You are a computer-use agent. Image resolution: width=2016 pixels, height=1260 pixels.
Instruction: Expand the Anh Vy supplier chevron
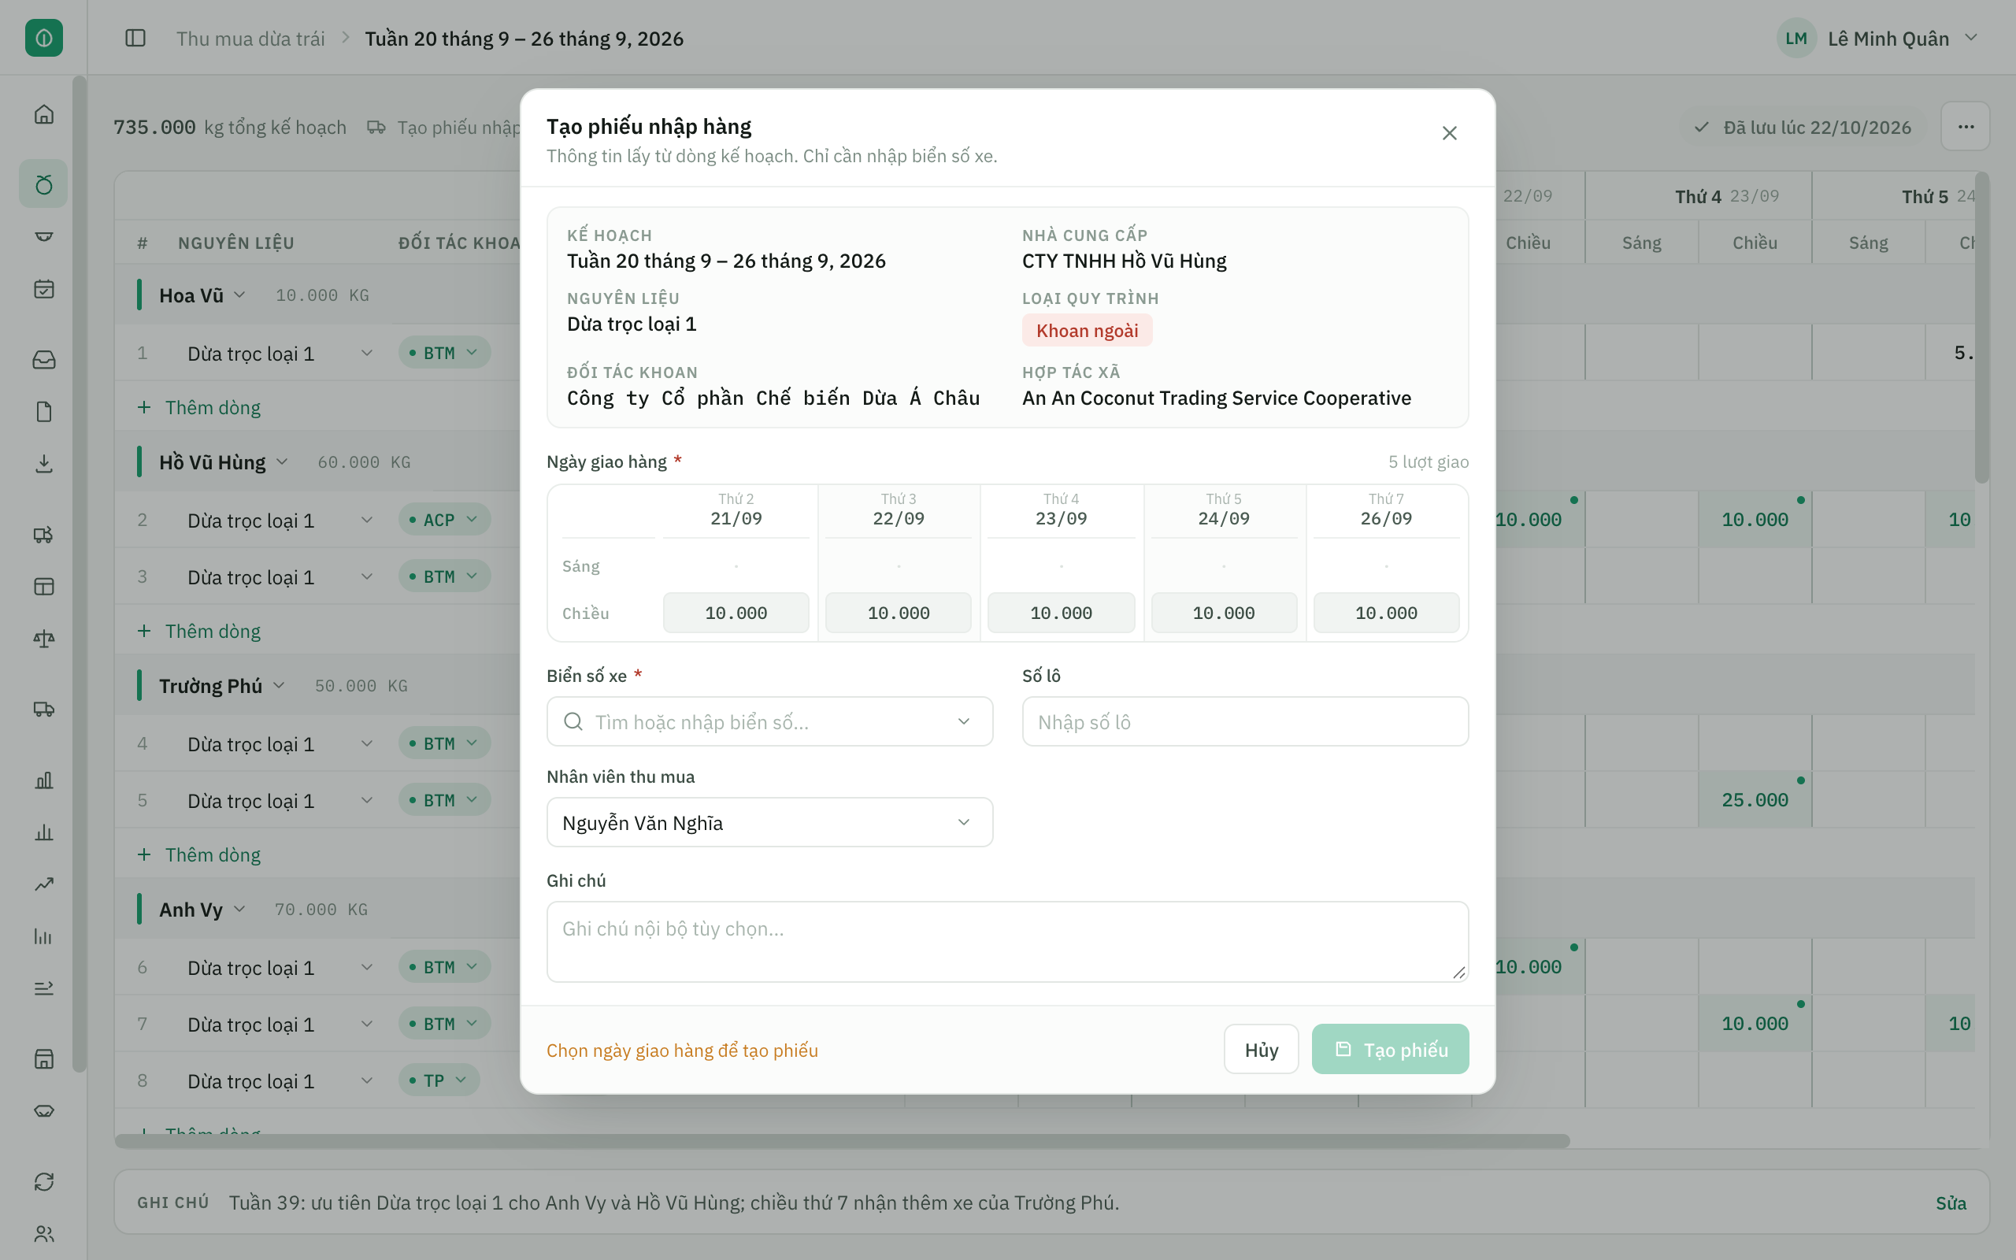click(x=239, y=909)
